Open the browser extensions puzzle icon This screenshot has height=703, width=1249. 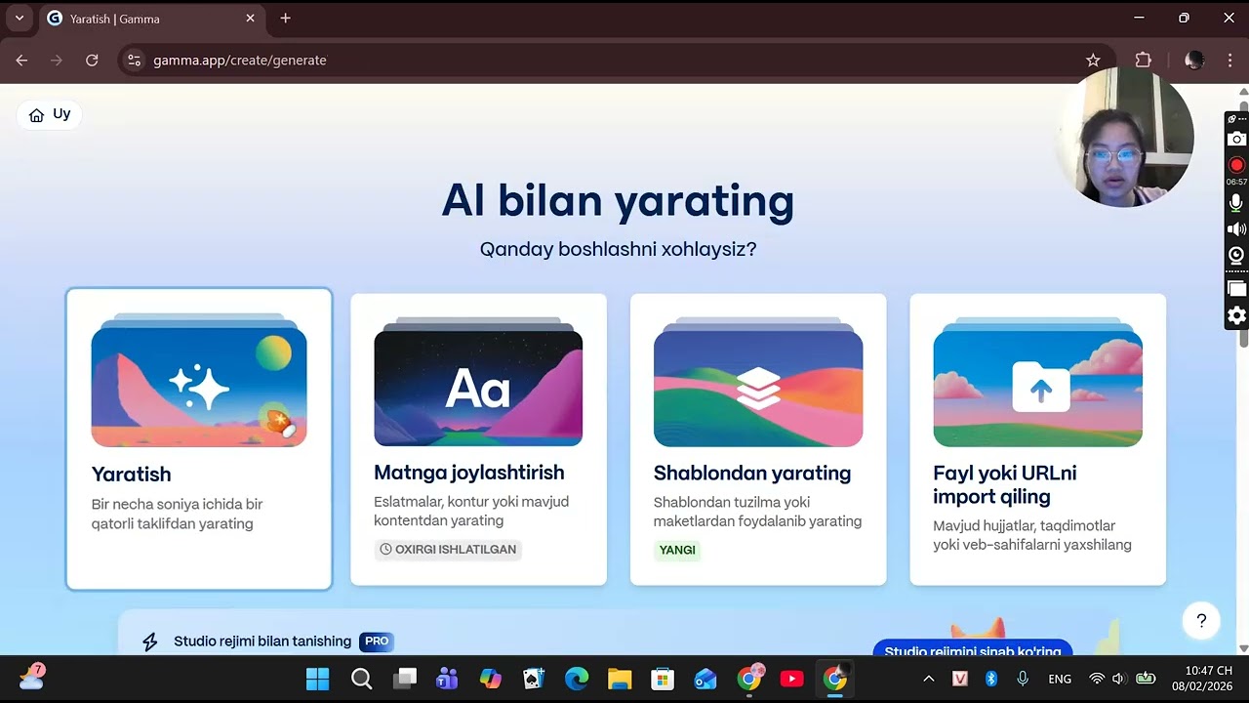point(1144,60)
